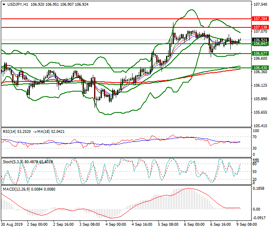Select the 5 Sep 08:00 time axis label
Image resolution: width=270 pixels, height=229 pixels.
[168, 225]
